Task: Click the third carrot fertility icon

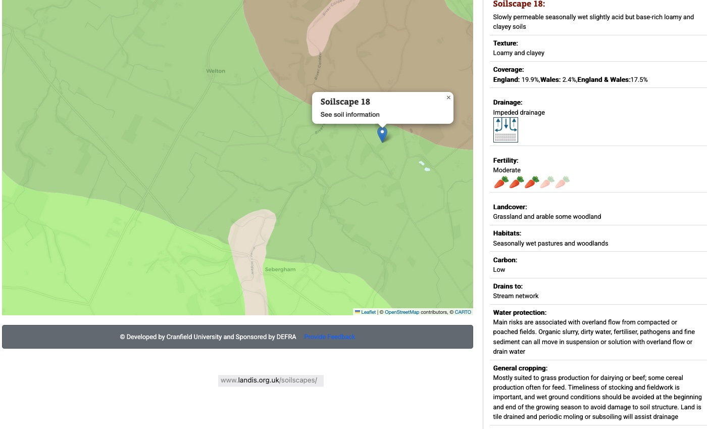Action: pyautogui.click(x=532, y=182)
